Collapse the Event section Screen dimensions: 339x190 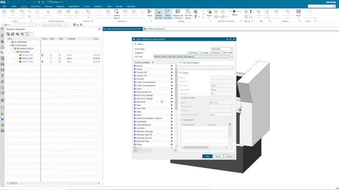click(x=180, y=73)
